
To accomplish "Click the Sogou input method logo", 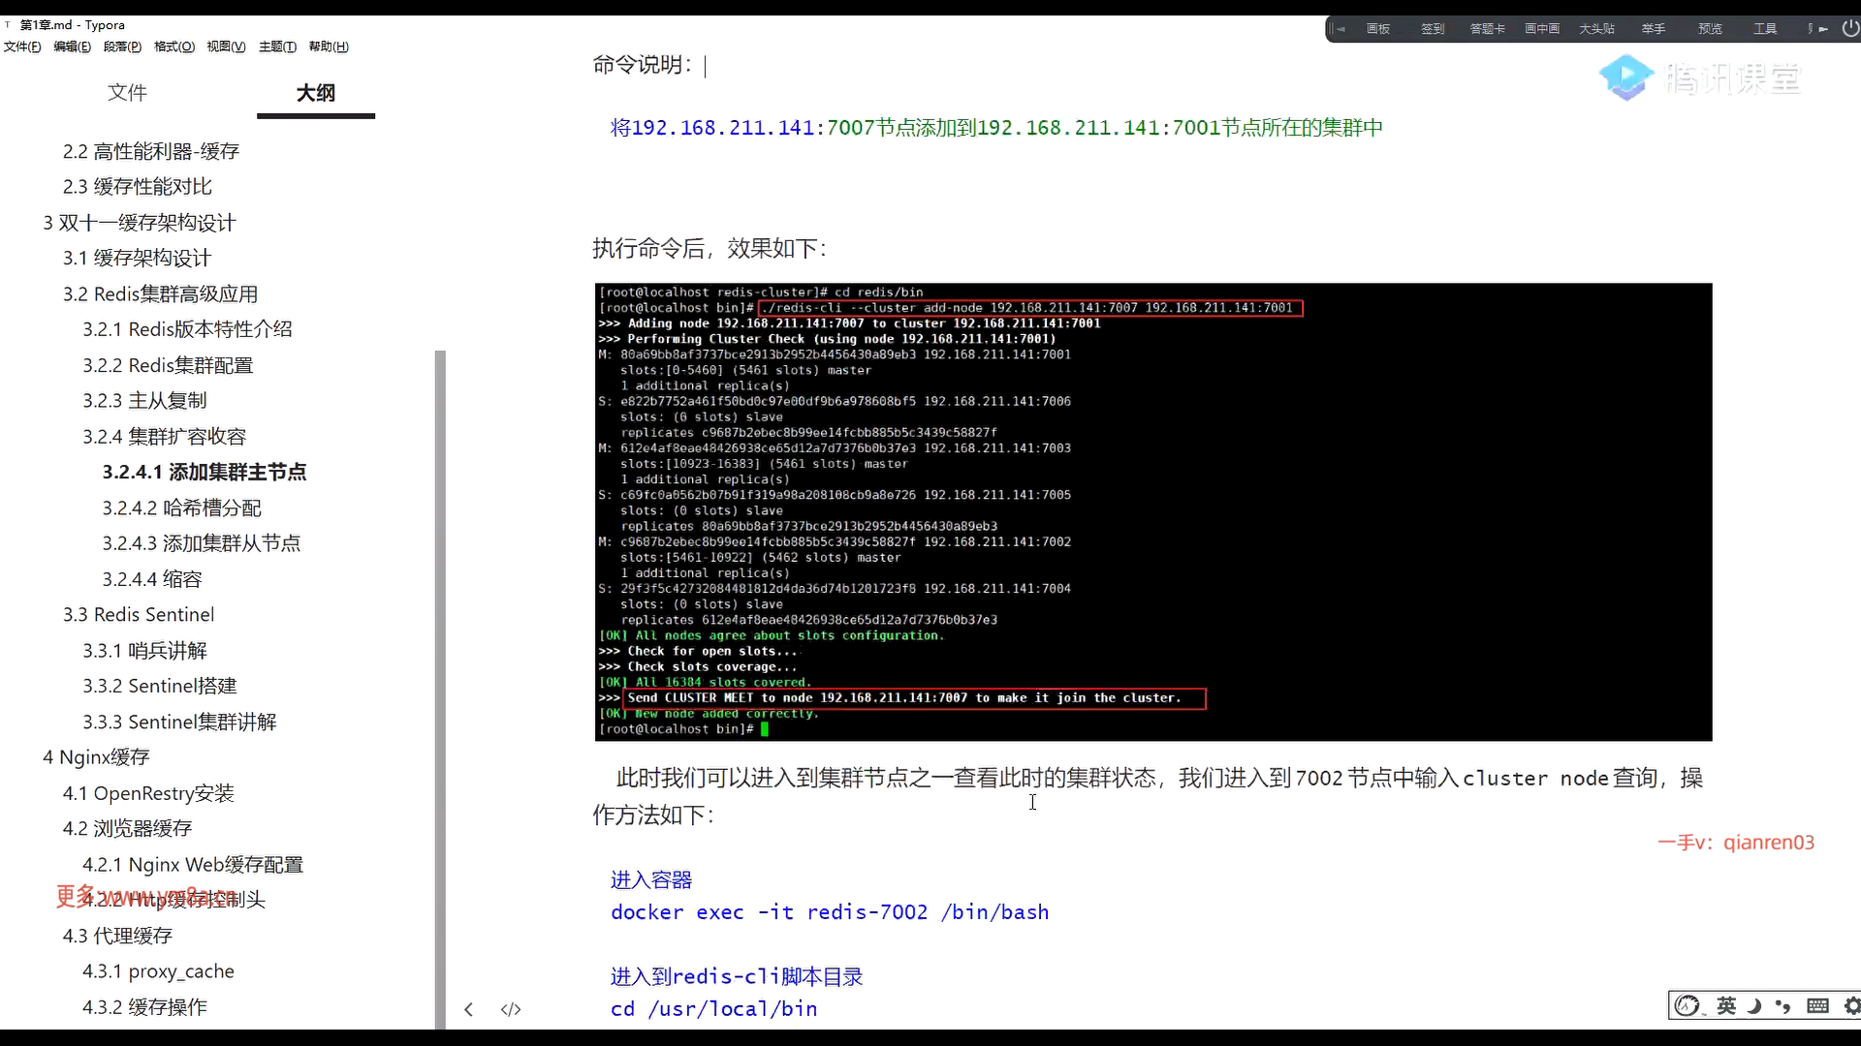I will (1688, 1006).
